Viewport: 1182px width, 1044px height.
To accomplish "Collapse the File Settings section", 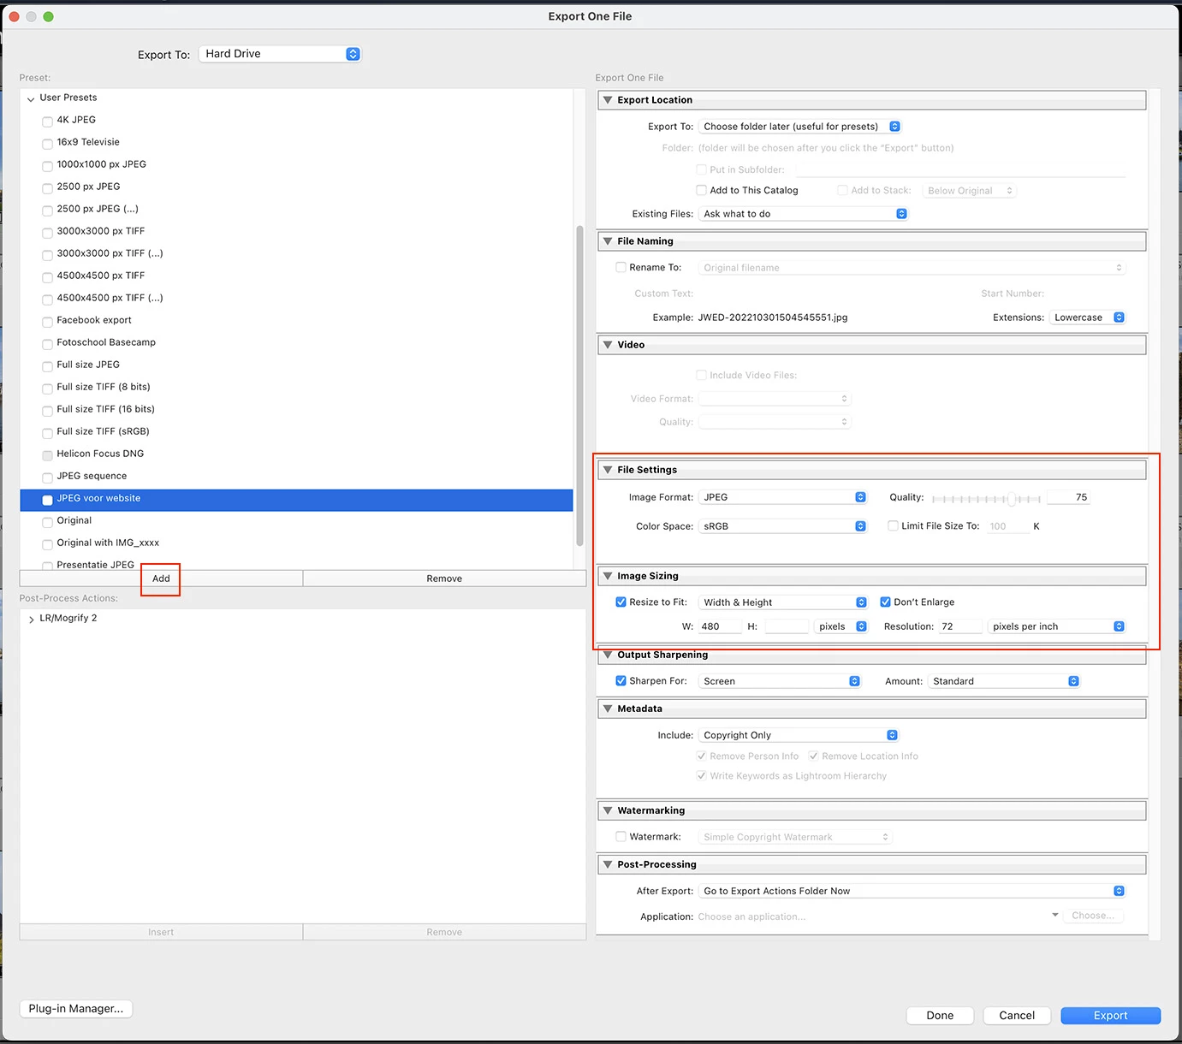I will [x=608, y=470].
